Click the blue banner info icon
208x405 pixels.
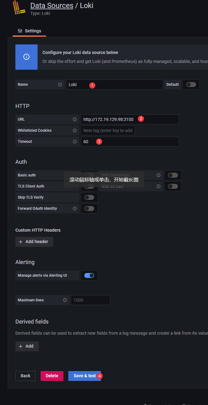26,57
